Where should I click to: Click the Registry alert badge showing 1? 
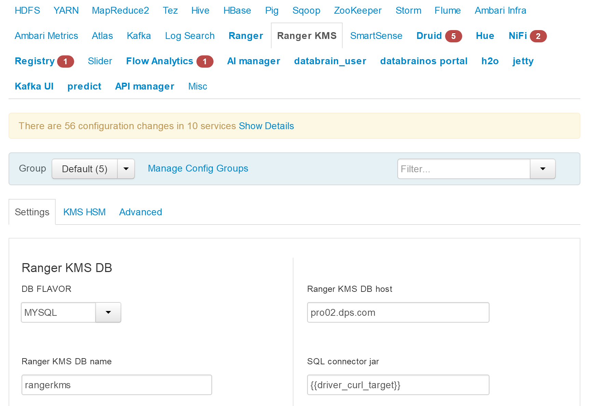tap(66, 62)
